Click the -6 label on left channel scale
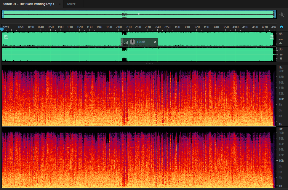 pyautogui.click(x=280, y=43)
